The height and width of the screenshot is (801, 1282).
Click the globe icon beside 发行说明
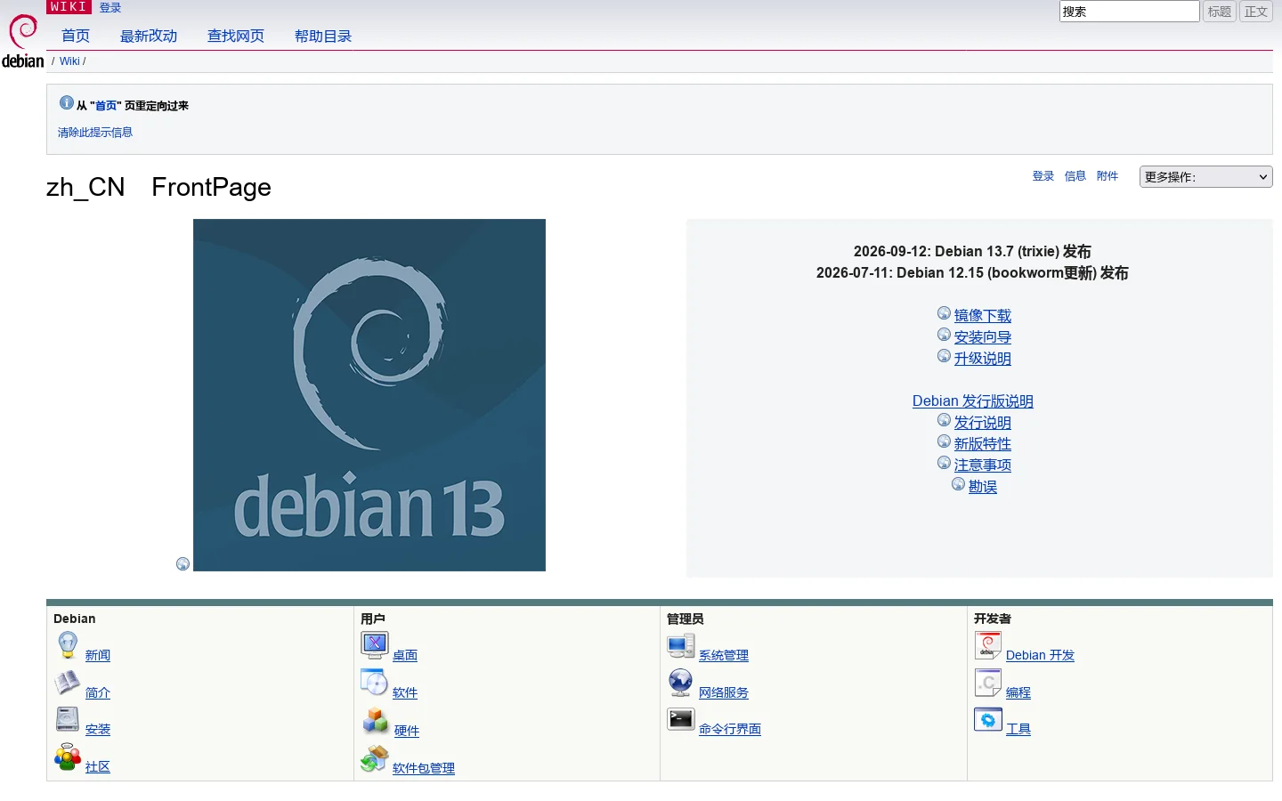click(944, 420)
